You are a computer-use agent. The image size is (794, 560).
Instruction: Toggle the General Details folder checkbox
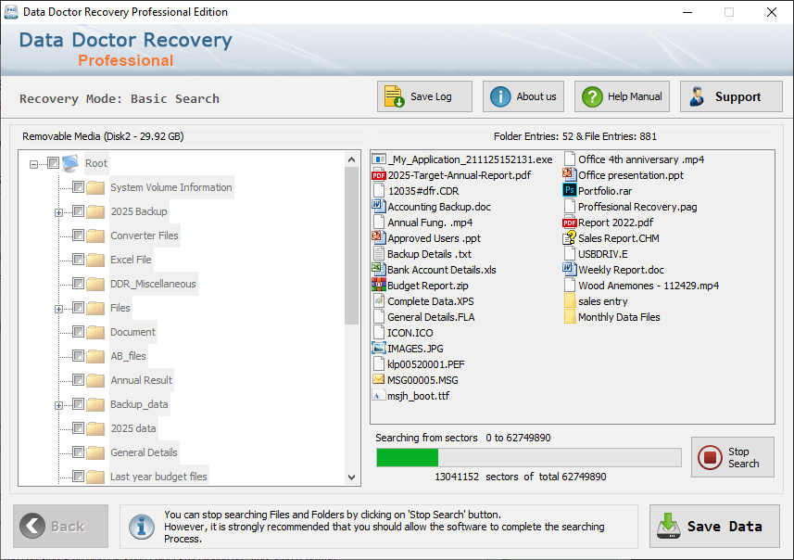pyautogui.click(x=78, y=452)
